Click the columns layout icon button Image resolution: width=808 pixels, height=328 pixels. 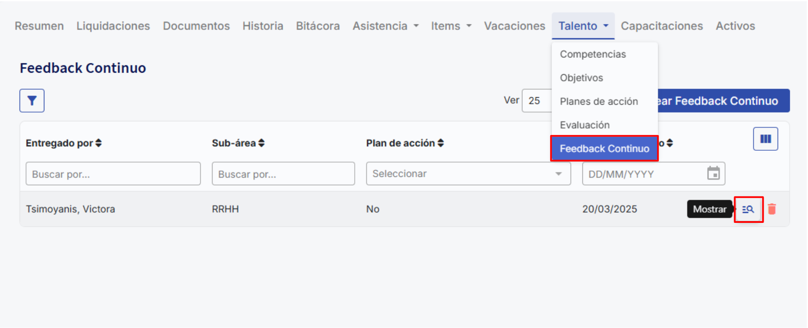click(x=765, y=139)
